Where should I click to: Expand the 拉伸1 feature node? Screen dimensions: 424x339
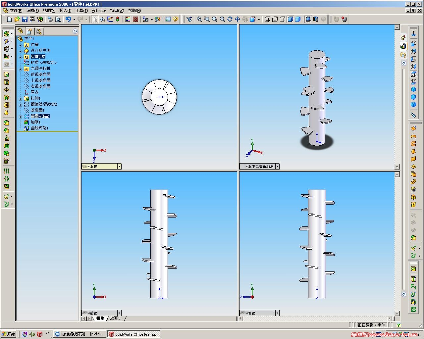point(20,99)
